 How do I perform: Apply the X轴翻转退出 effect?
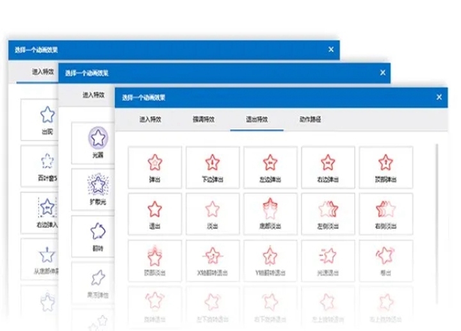pyautogui.click(x=213, y=261)
